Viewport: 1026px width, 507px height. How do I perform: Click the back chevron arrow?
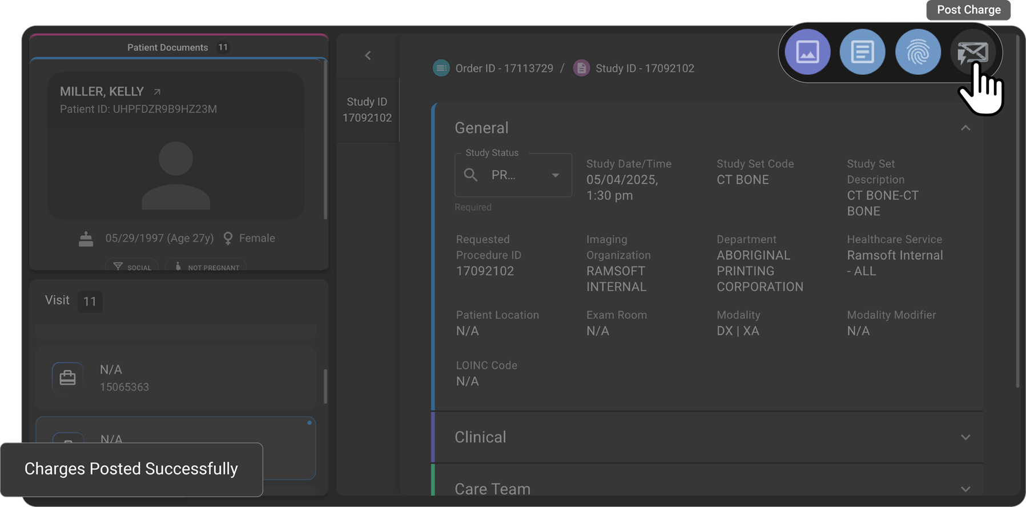368,55
